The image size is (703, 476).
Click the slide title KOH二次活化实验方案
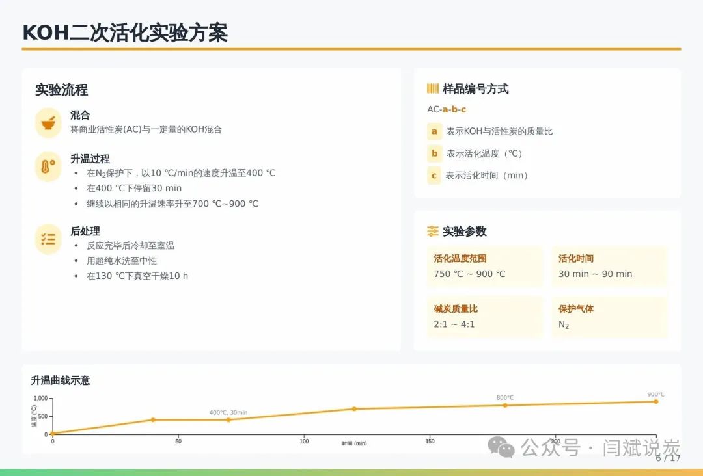point(125,33)
